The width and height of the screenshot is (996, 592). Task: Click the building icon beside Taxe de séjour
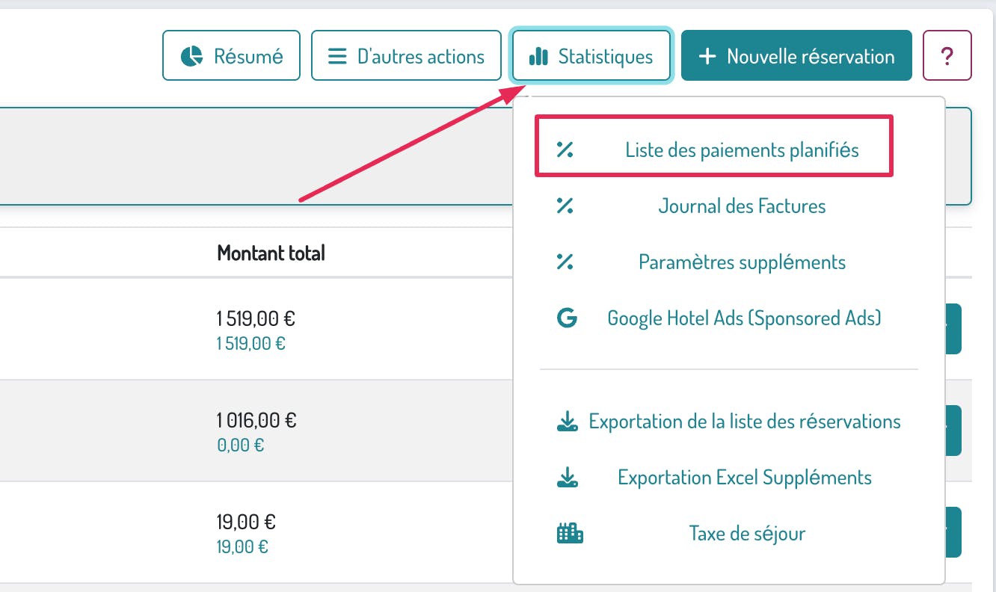point(570,534)
